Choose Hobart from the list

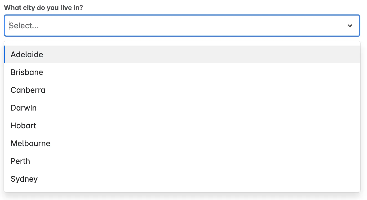click(x=23, y=126)
